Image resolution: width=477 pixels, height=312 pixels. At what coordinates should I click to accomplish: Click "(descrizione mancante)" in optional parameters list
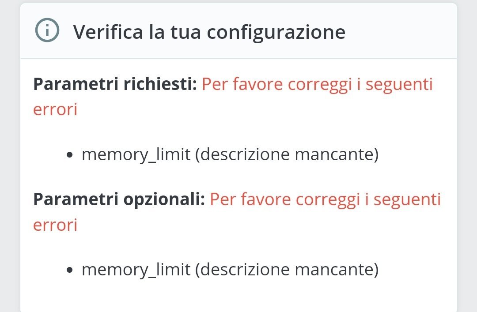pos(287,269)
